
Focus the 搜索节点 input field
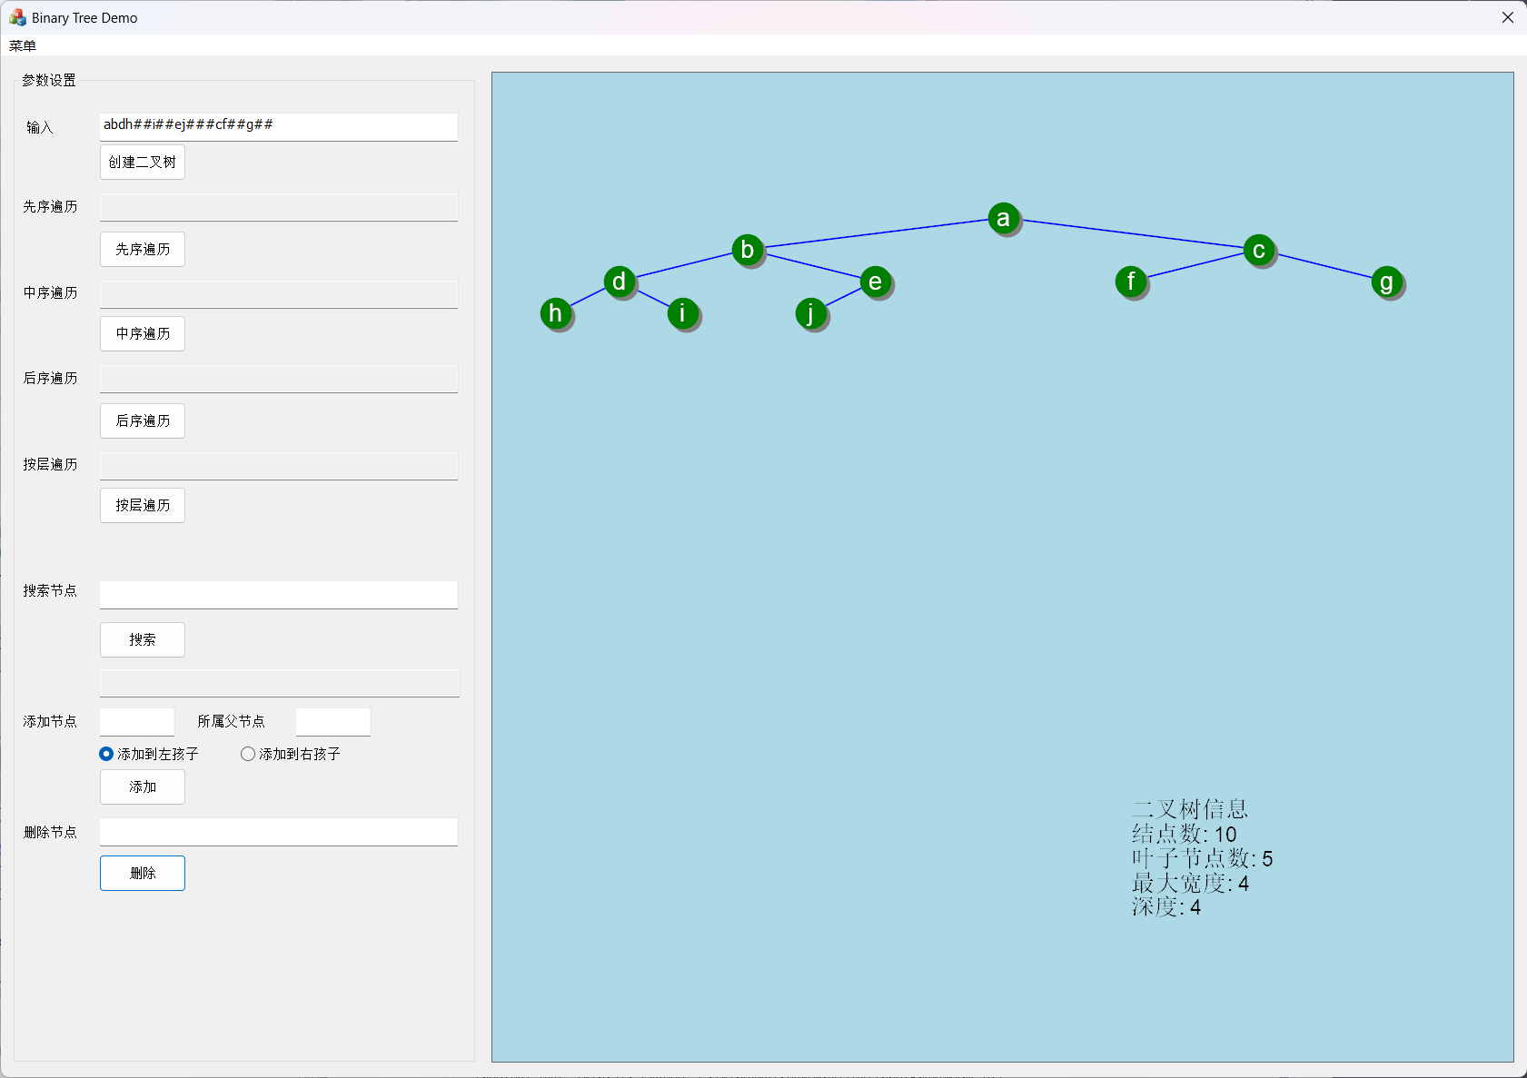[279, 595]
